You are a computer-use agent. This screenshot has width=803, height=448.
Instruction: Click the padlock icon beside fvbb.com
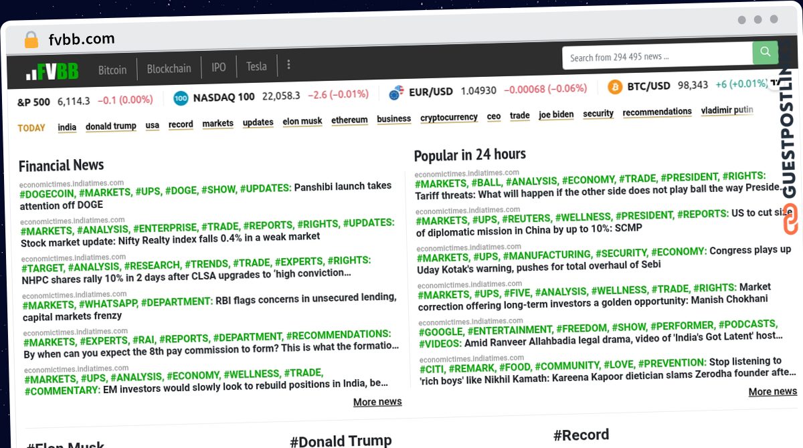(x=31, y=40)
